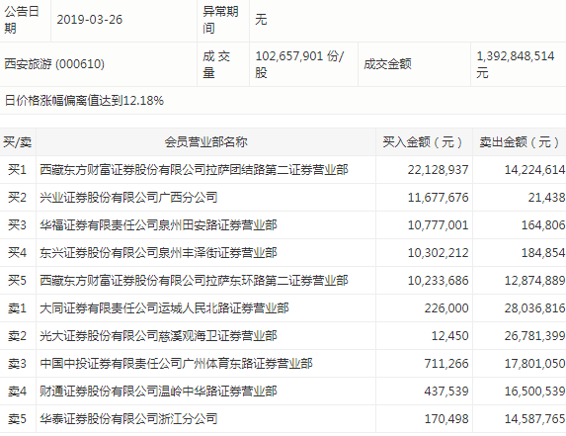Click 光大证券慈溪观海卫证券营业部 name
The width and height of the screenshot is (566, 436).
click(x=158, y=336)
